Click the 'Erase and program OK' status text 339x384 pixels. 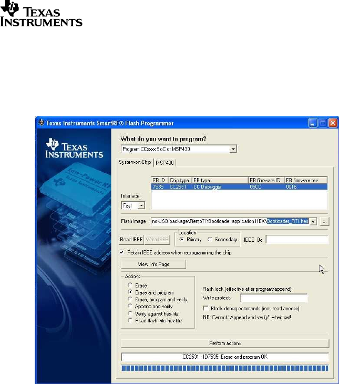pyautogui.click(x=225, y=357)
